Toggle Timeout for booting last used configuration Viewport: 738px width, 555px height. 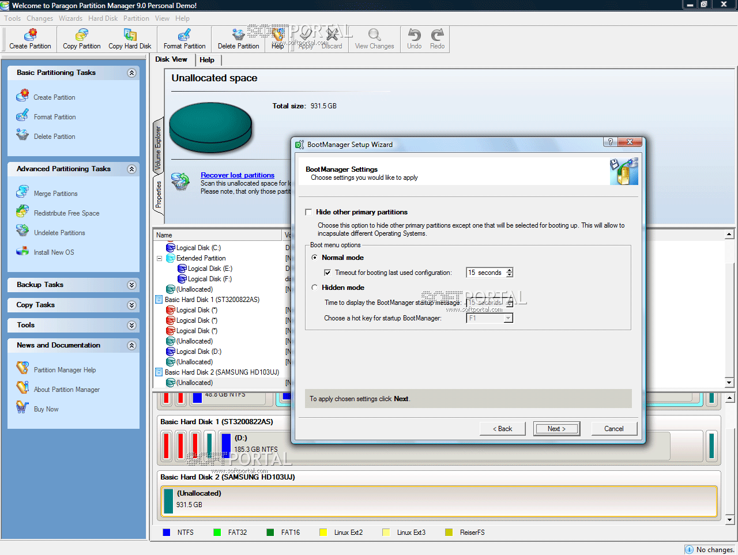[327, 273]
